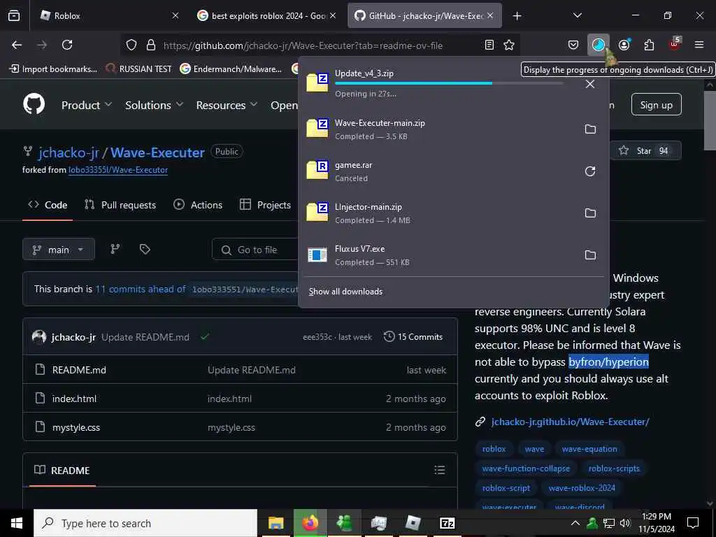Open Actions repository tab

tap(198, 205)
